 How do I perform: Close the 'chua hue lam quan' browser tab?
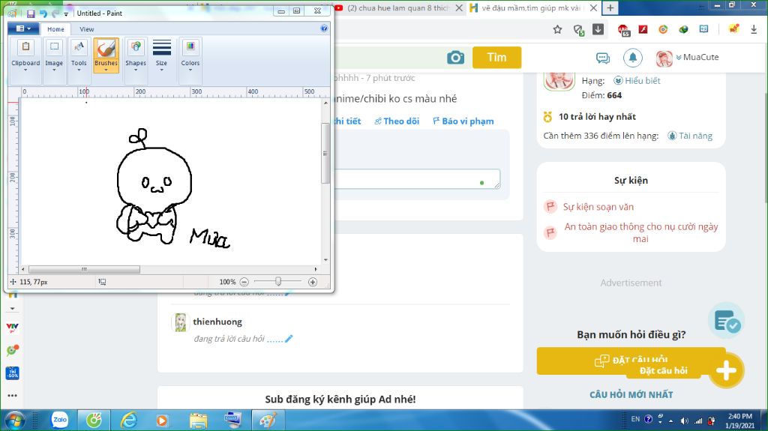459,7
